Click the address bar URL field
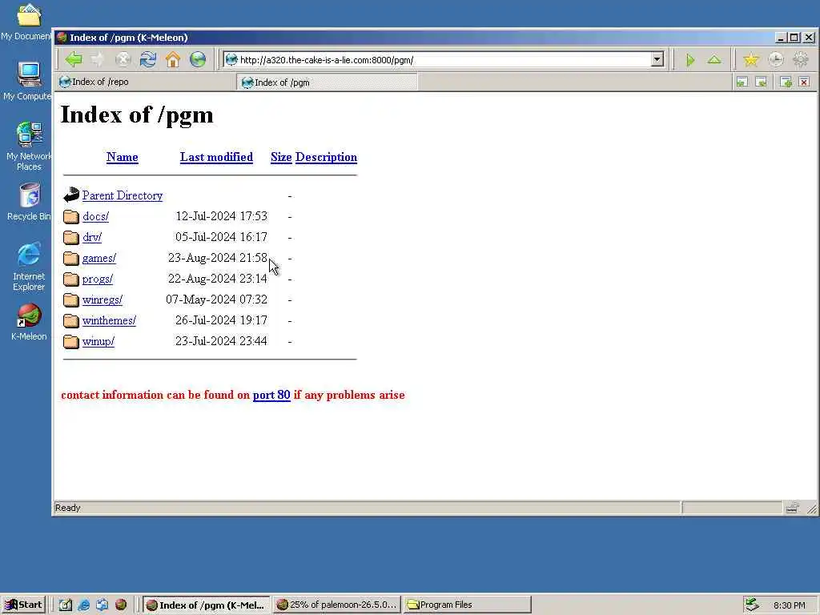This screenshot has width=820, height=615. click(444, 59)
